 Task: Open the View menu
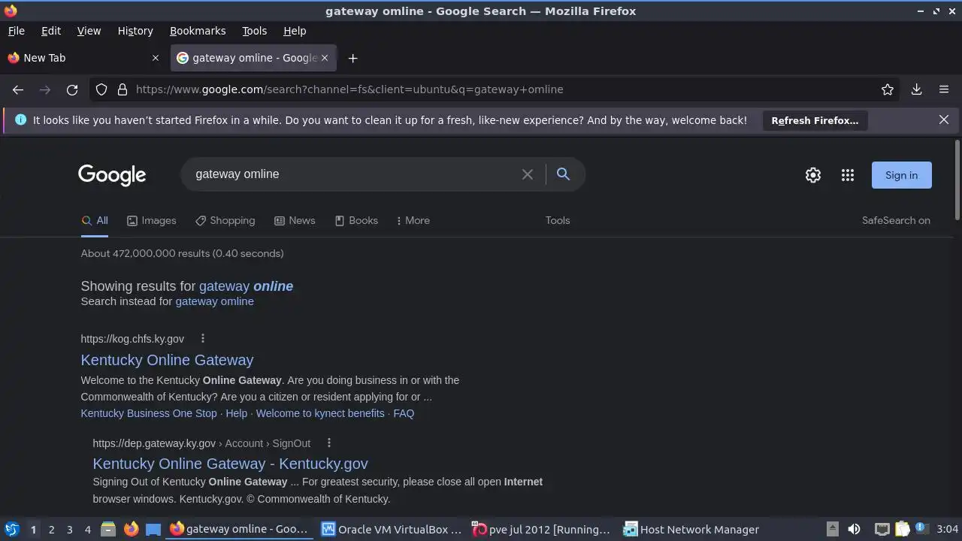[x=89, y=31]
